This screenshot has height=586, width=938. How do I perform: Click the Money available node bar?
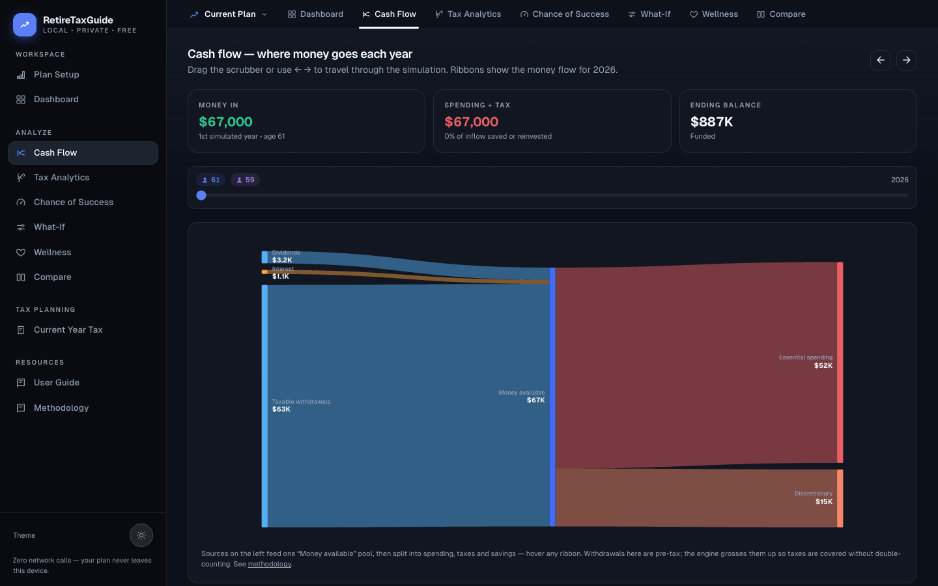click(x=552, y=397)
